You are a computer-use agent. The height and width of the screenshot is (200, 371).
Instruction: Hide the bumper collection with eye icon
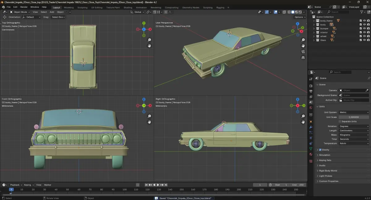[x=364, y=28]
